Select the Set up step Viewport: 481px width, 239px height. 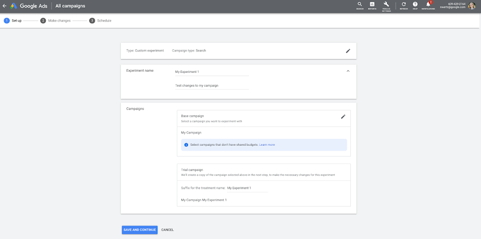(13, 20)
